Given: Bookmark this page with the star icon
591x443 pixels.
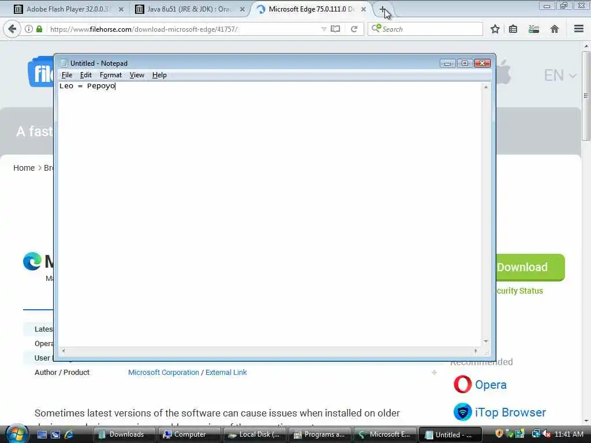Looking at the screenshot, I should 495,29.
